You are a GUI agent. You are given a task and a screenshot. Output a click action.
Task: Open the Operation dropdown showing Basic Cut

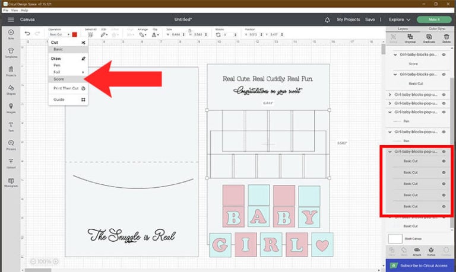tap(59, 34)
